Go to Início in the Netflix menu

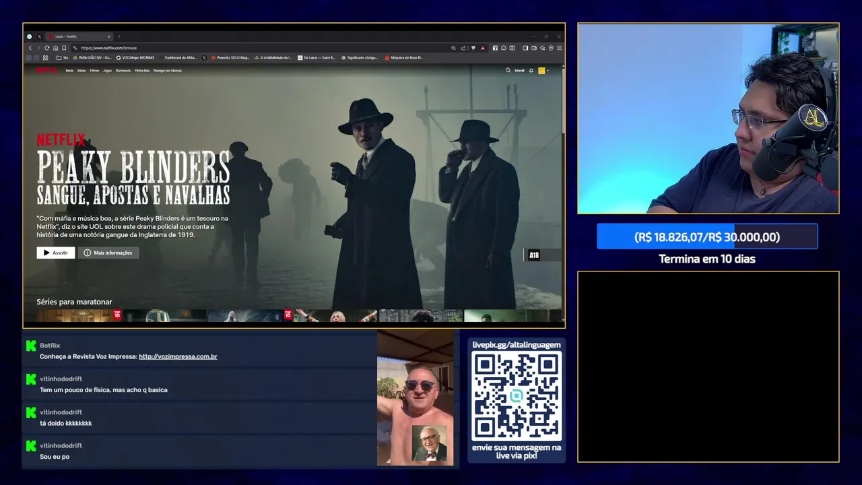(x=69, y=70)
